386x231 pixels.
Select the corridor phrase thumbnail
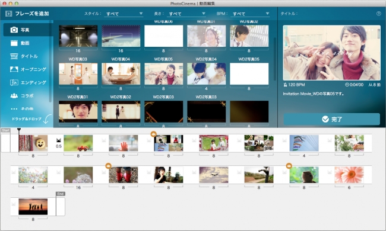[78, 36]
